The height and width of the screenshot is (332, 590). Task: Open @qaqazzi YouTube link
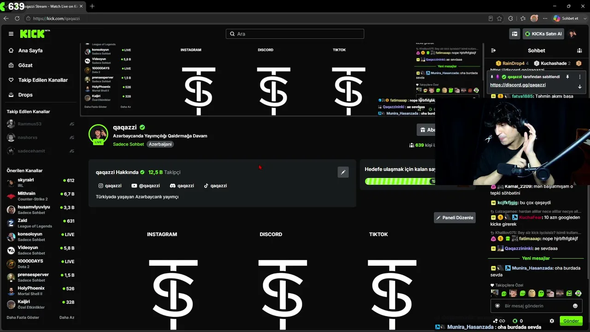point(146,186)
